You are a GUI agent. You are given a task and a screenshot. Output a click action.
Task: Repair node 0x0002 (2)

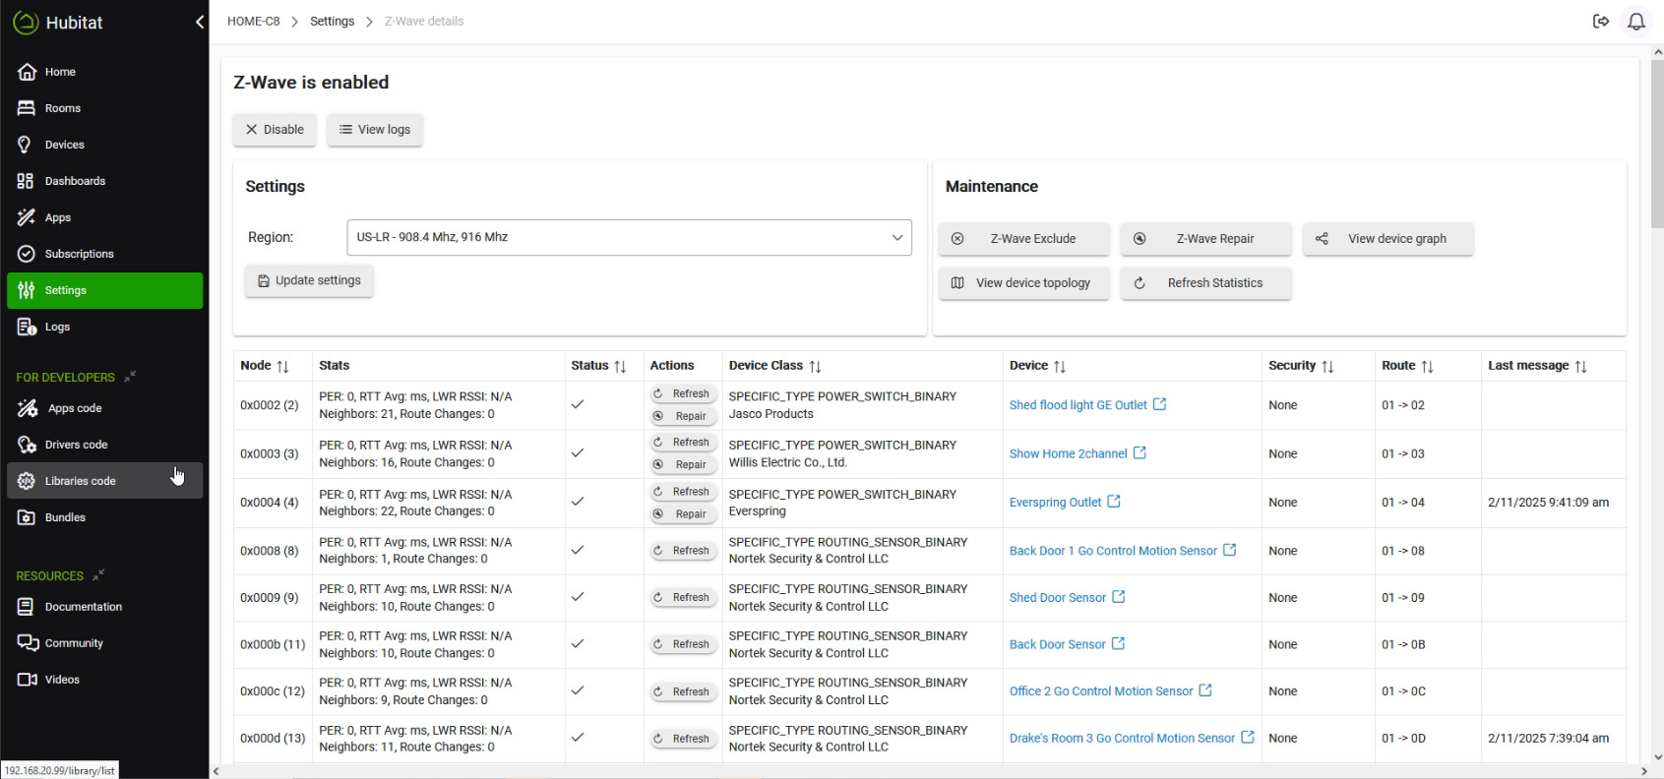pyautogui.click(x=683, y=416)
